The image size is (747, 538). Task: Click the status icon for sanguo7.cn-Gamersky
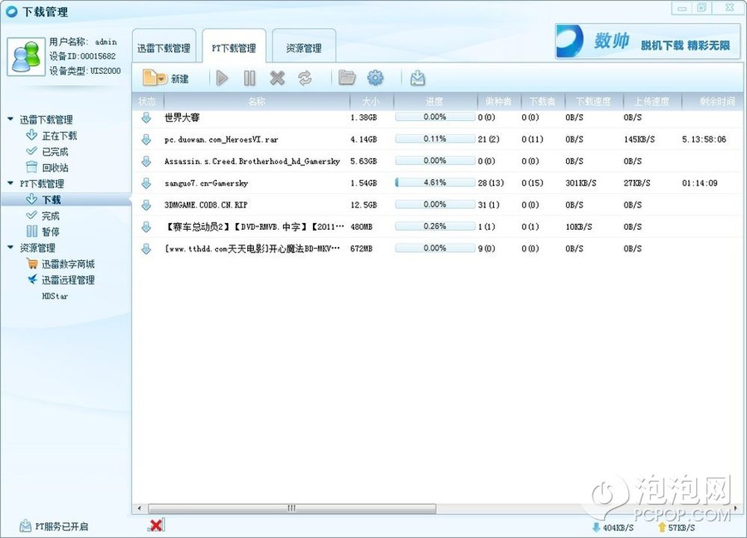pyautogui.click(x=146, y=183)
